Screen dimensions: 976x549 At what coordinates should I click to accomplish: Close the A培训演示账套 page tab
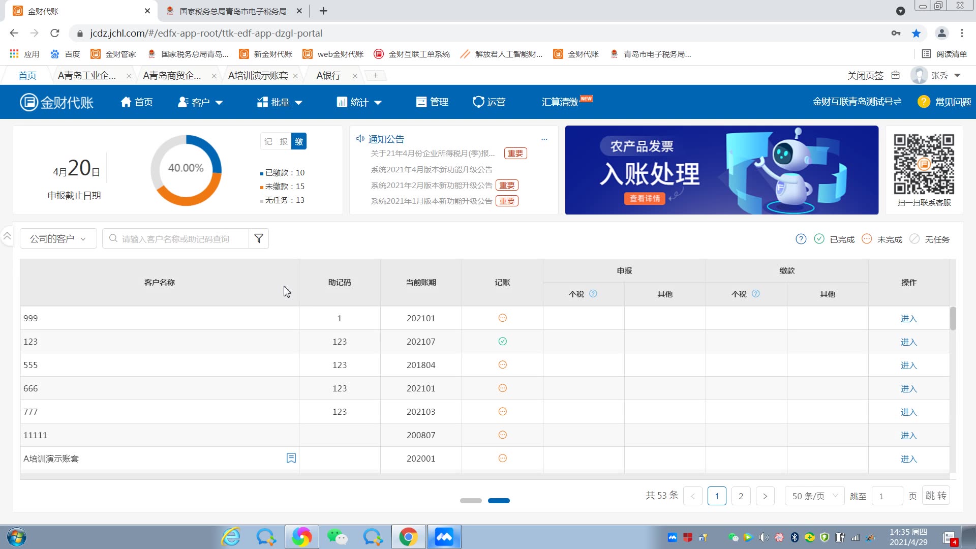[296, 76]
